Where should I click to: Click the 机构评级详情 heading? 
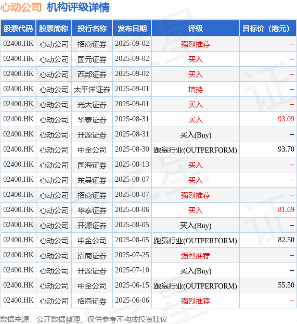pyautogui.click(x=78, y=7)
